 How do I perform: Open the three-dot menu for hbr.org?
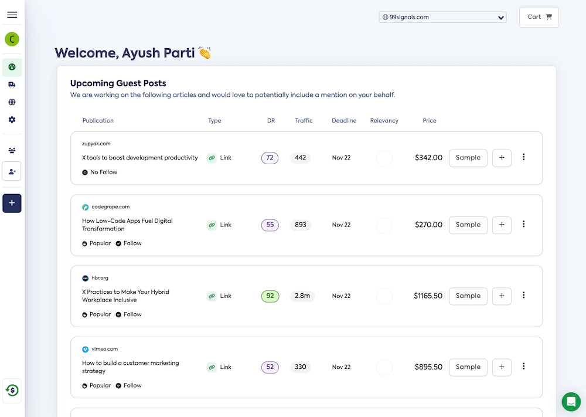(x=523, y=296)
